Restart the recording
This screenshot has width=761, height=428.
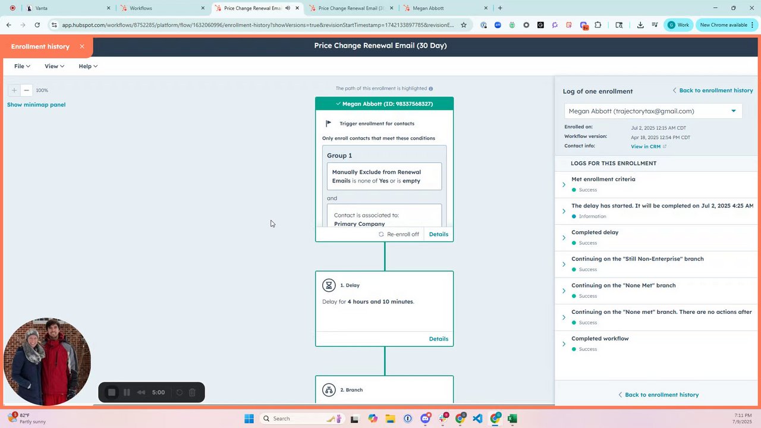pos(179,392)
